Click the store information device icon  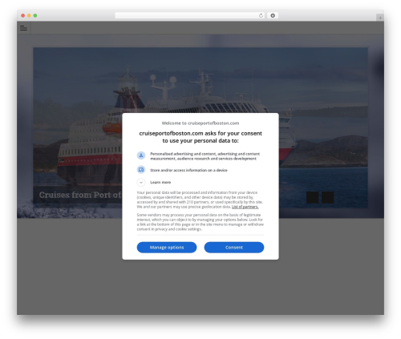(141, 170)
